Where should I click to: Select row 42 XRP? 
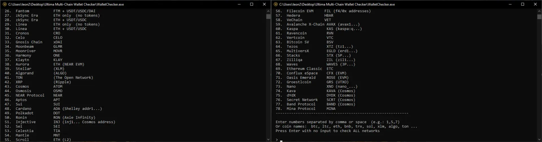click(38, 82)
